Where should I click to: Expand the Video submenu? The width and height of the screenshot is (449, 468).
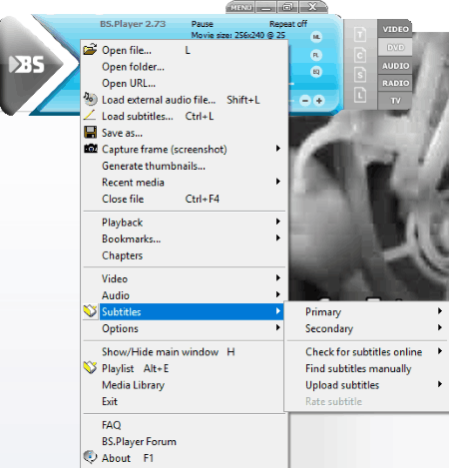point(185,278)
